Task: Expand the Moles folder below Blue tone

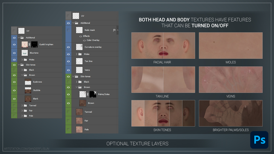Action: click(x=22, y=59)
